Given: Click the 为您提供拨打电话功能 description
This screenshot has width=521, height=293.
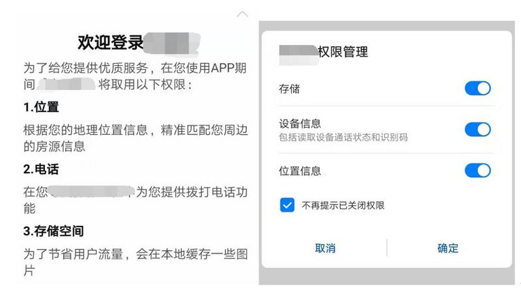Looking at the screenshot, I should pos(135,200).
